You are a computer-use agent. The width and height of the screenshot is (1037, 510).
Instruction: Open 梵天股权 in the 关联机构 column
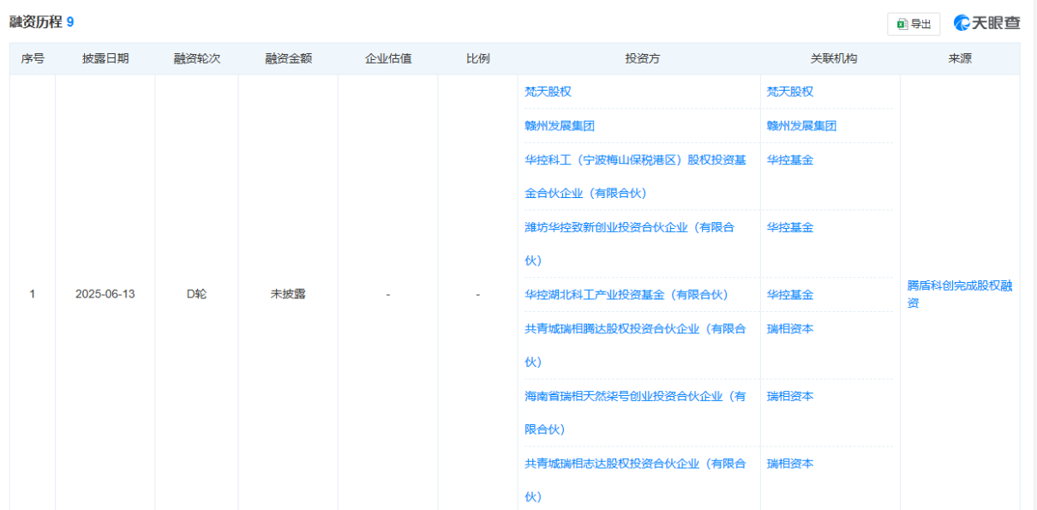tap(789, 92)
